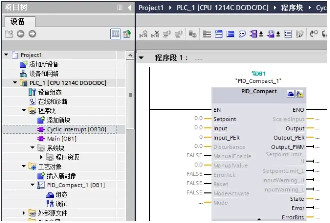Click the Setpoint input value 0.0
Viewport: 330px width, 223px height.
[198, 118]
